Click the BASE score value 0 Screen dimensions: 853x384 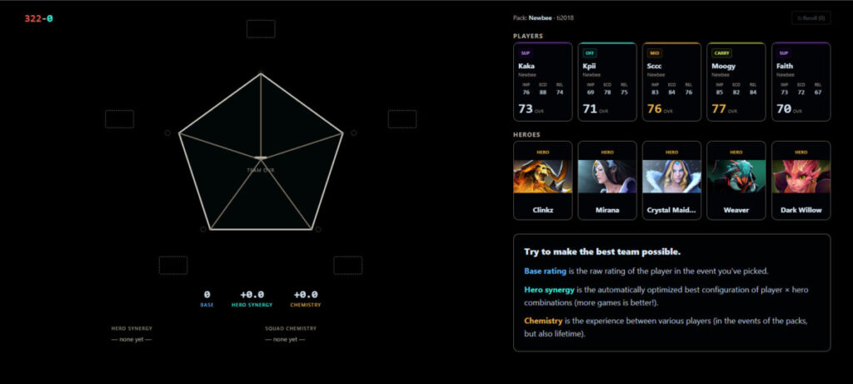point(207,294)
